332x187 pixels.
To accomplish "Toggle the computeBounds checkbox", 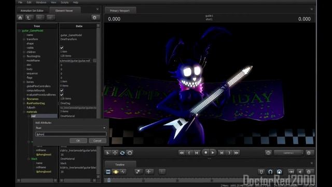I will click(62, 90).
